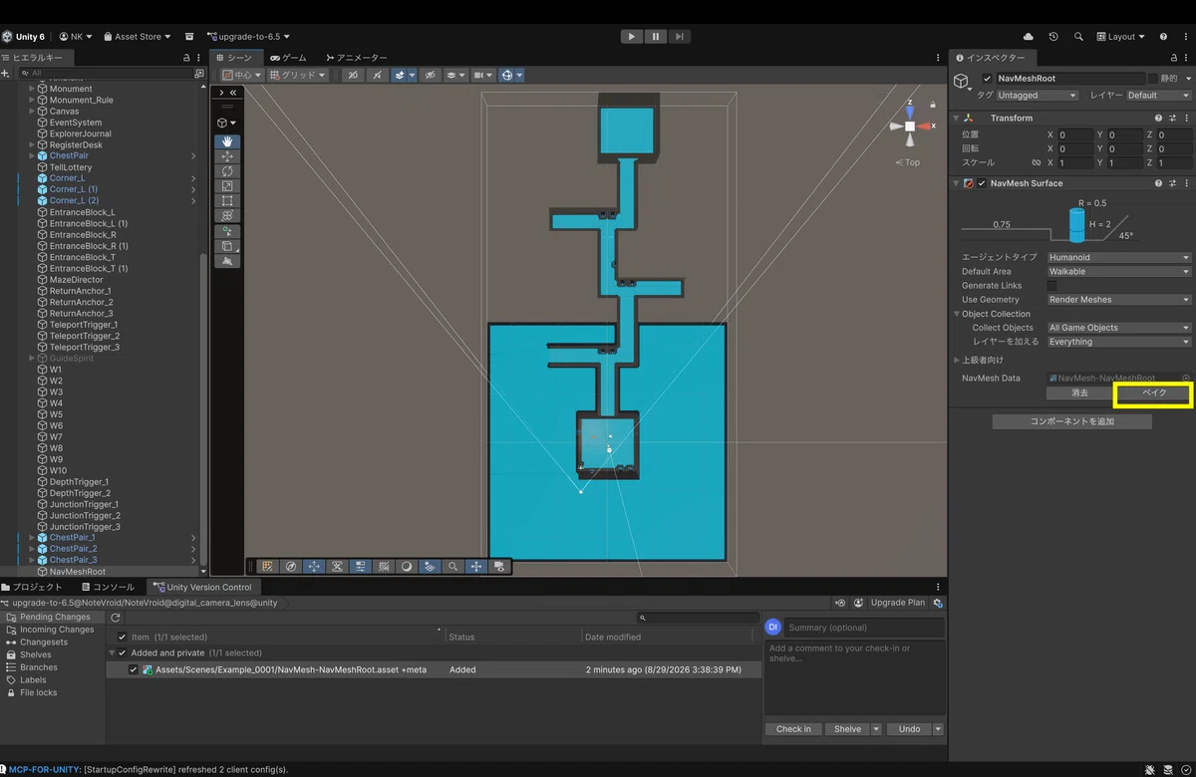Toggle the NavMeshRoot active checkbox
Viewport: 1196px width, 777px height.
tap(987, 79)
